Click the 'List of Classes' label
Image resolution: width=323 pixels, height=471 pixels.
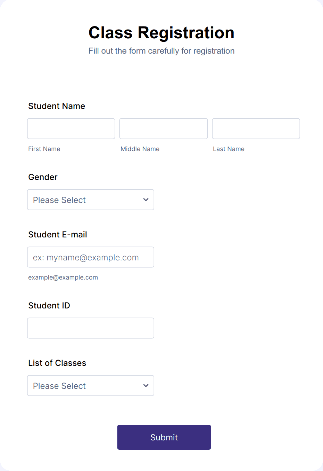click(57, 363)
